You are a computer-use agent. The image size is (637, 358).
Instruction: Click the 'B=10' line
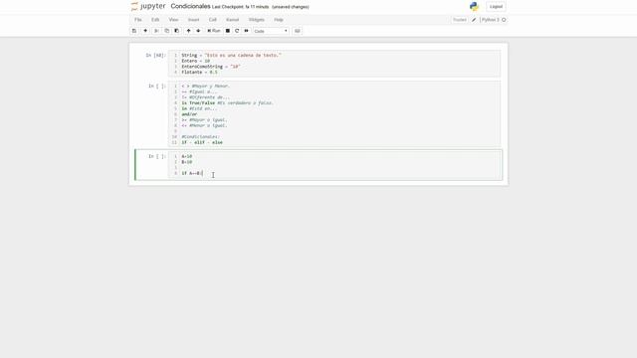(x=187, y=162)
